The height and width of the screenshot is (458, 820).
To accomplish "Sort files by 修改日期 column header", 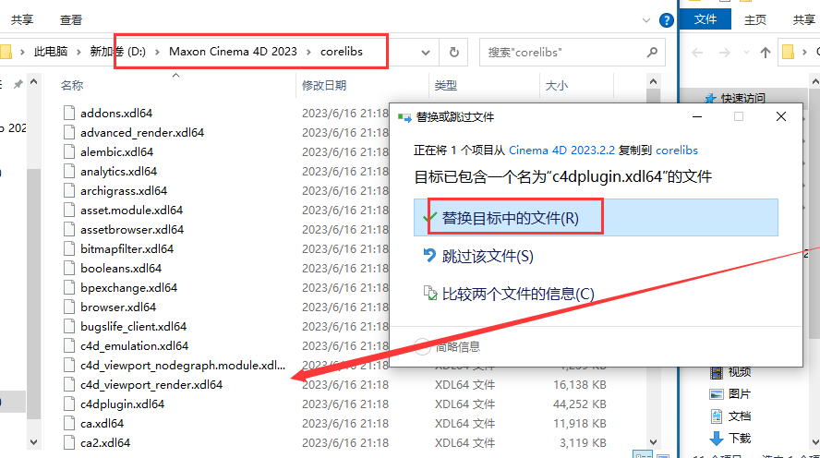I will point(324,85).
